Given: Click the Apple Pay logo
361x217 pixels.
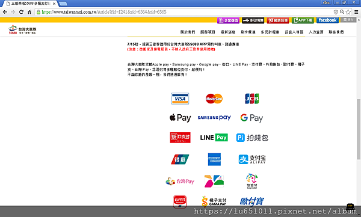Looking at the screenshot, I should point(180,118).
